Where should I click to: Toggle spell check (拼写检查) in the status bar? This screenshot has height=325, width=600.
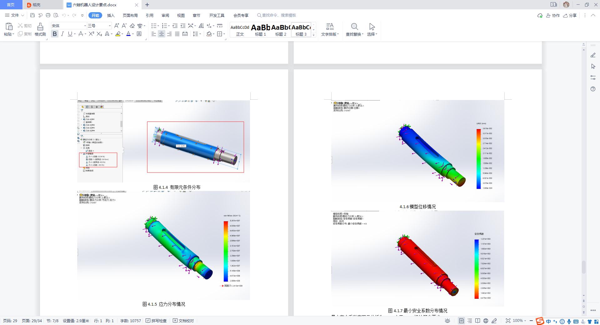(x=156, y=321)
